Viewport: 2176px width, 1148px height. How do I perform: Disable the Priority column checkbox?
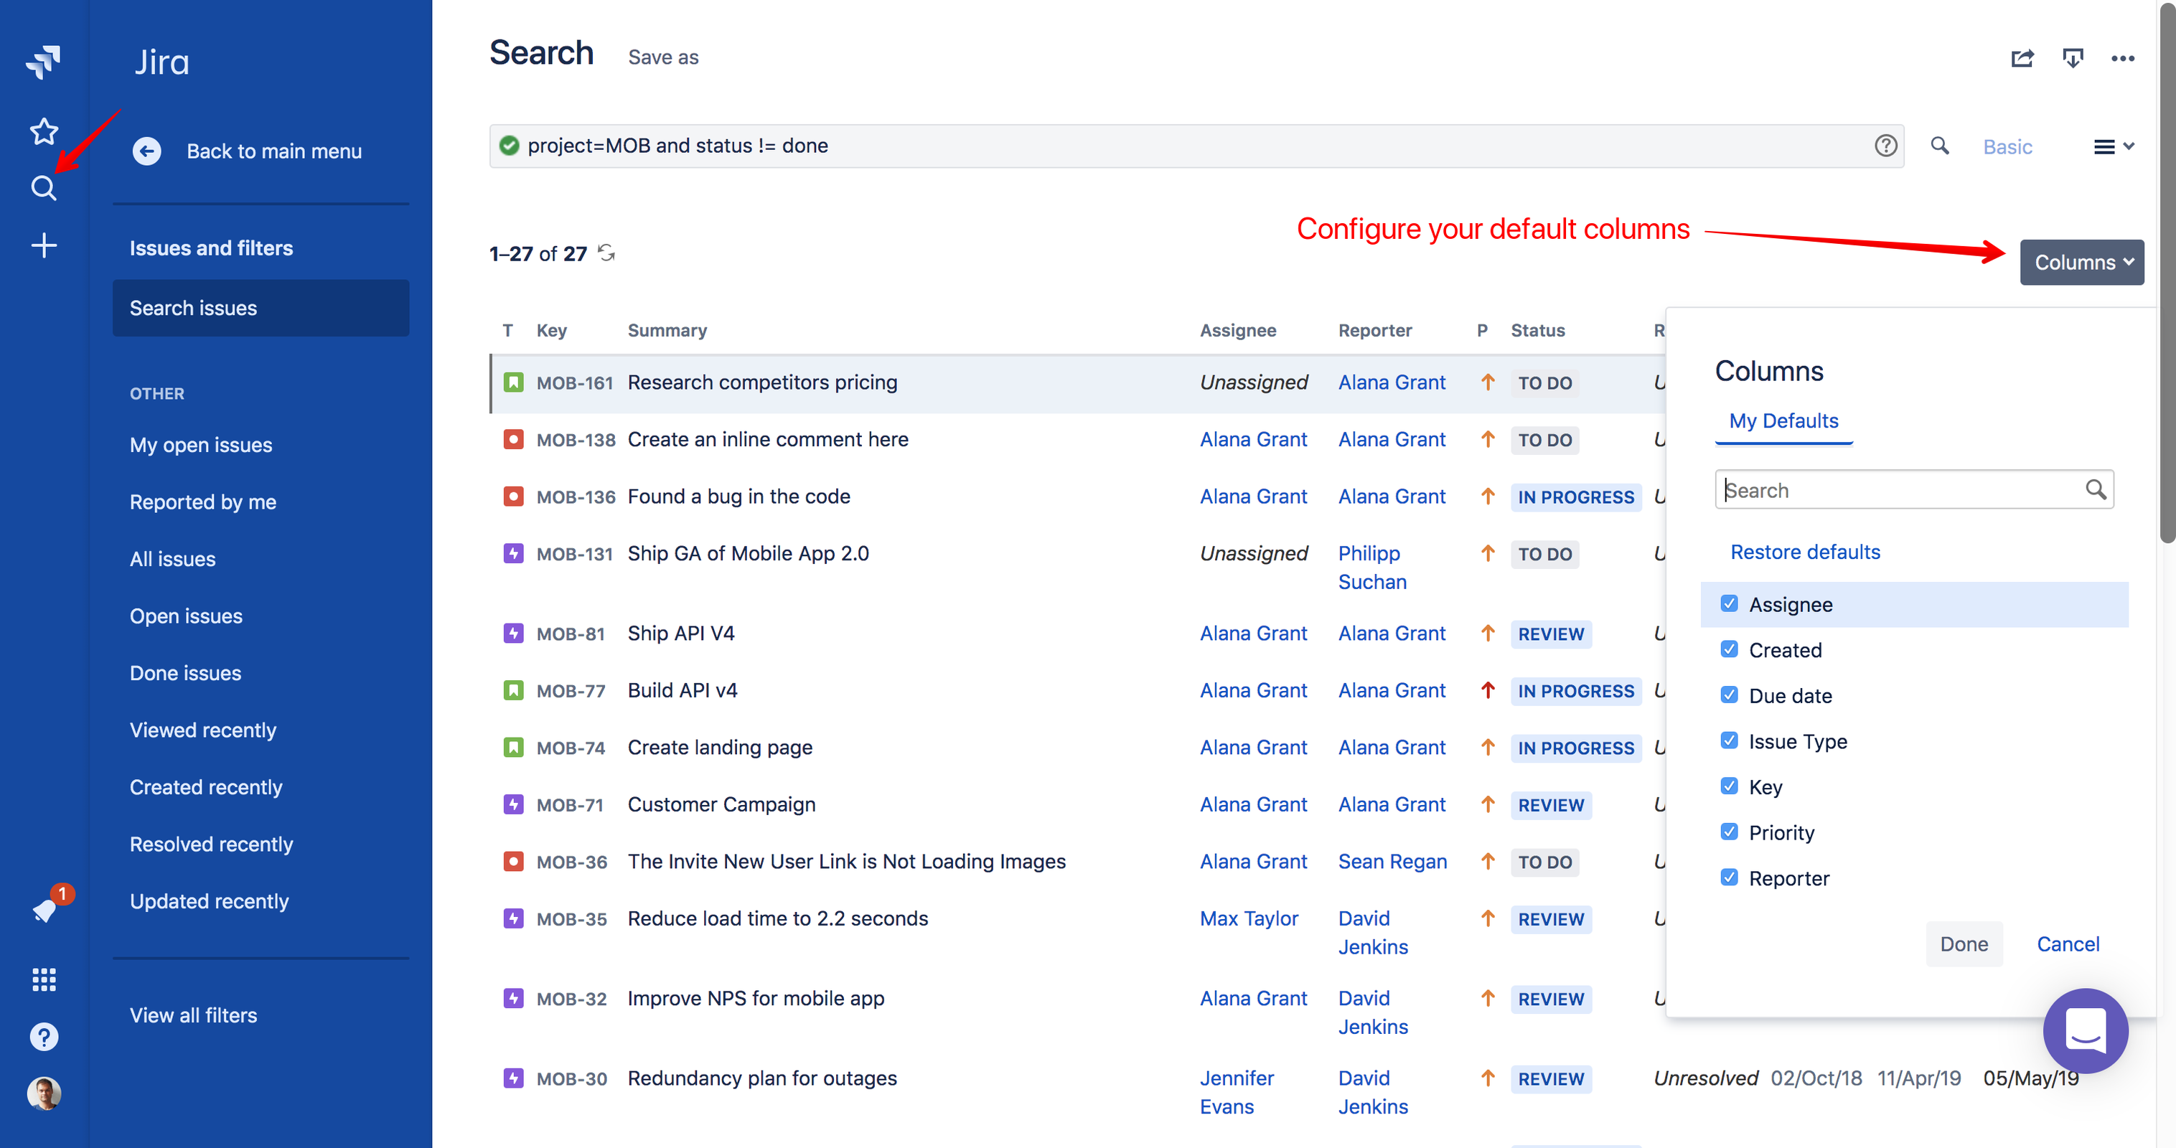tap(1730, 831)
